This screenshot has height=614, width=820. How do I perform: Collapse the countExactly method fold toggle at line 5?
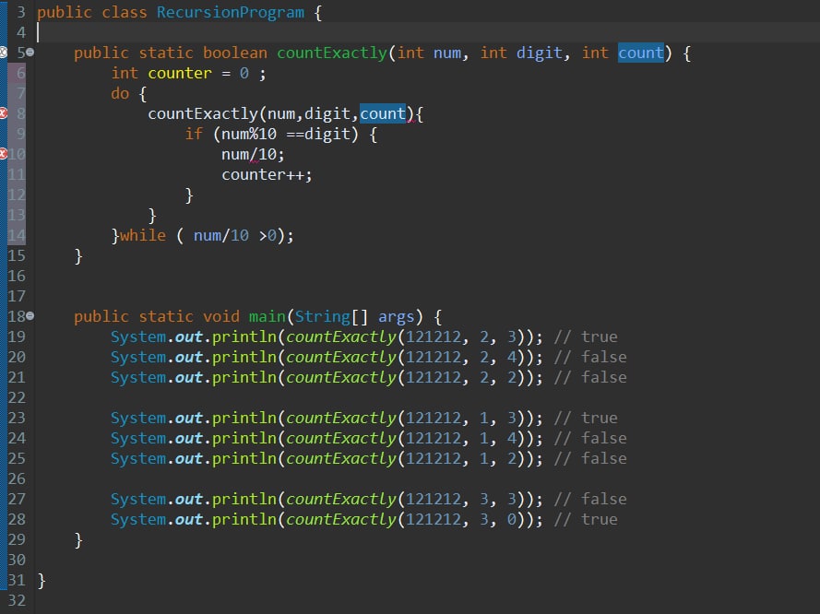30,53
